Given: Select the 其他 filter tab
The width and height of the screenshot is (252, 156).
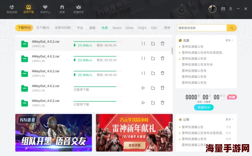Looking at the screenshot, I should point(167,28).
